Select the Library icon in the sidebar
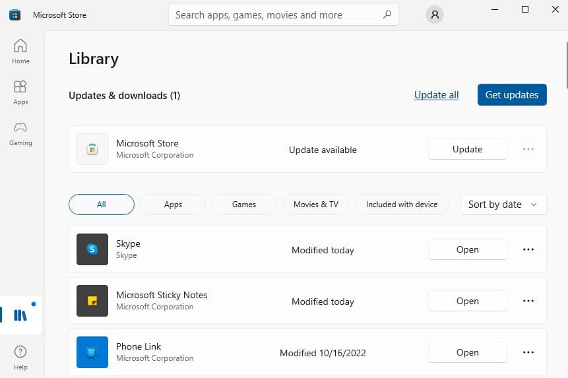This screenshot has height=378, width=568. tap(20, 315)
